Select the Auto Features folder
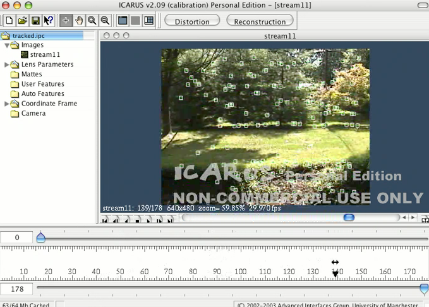 [x=43, y=94]
